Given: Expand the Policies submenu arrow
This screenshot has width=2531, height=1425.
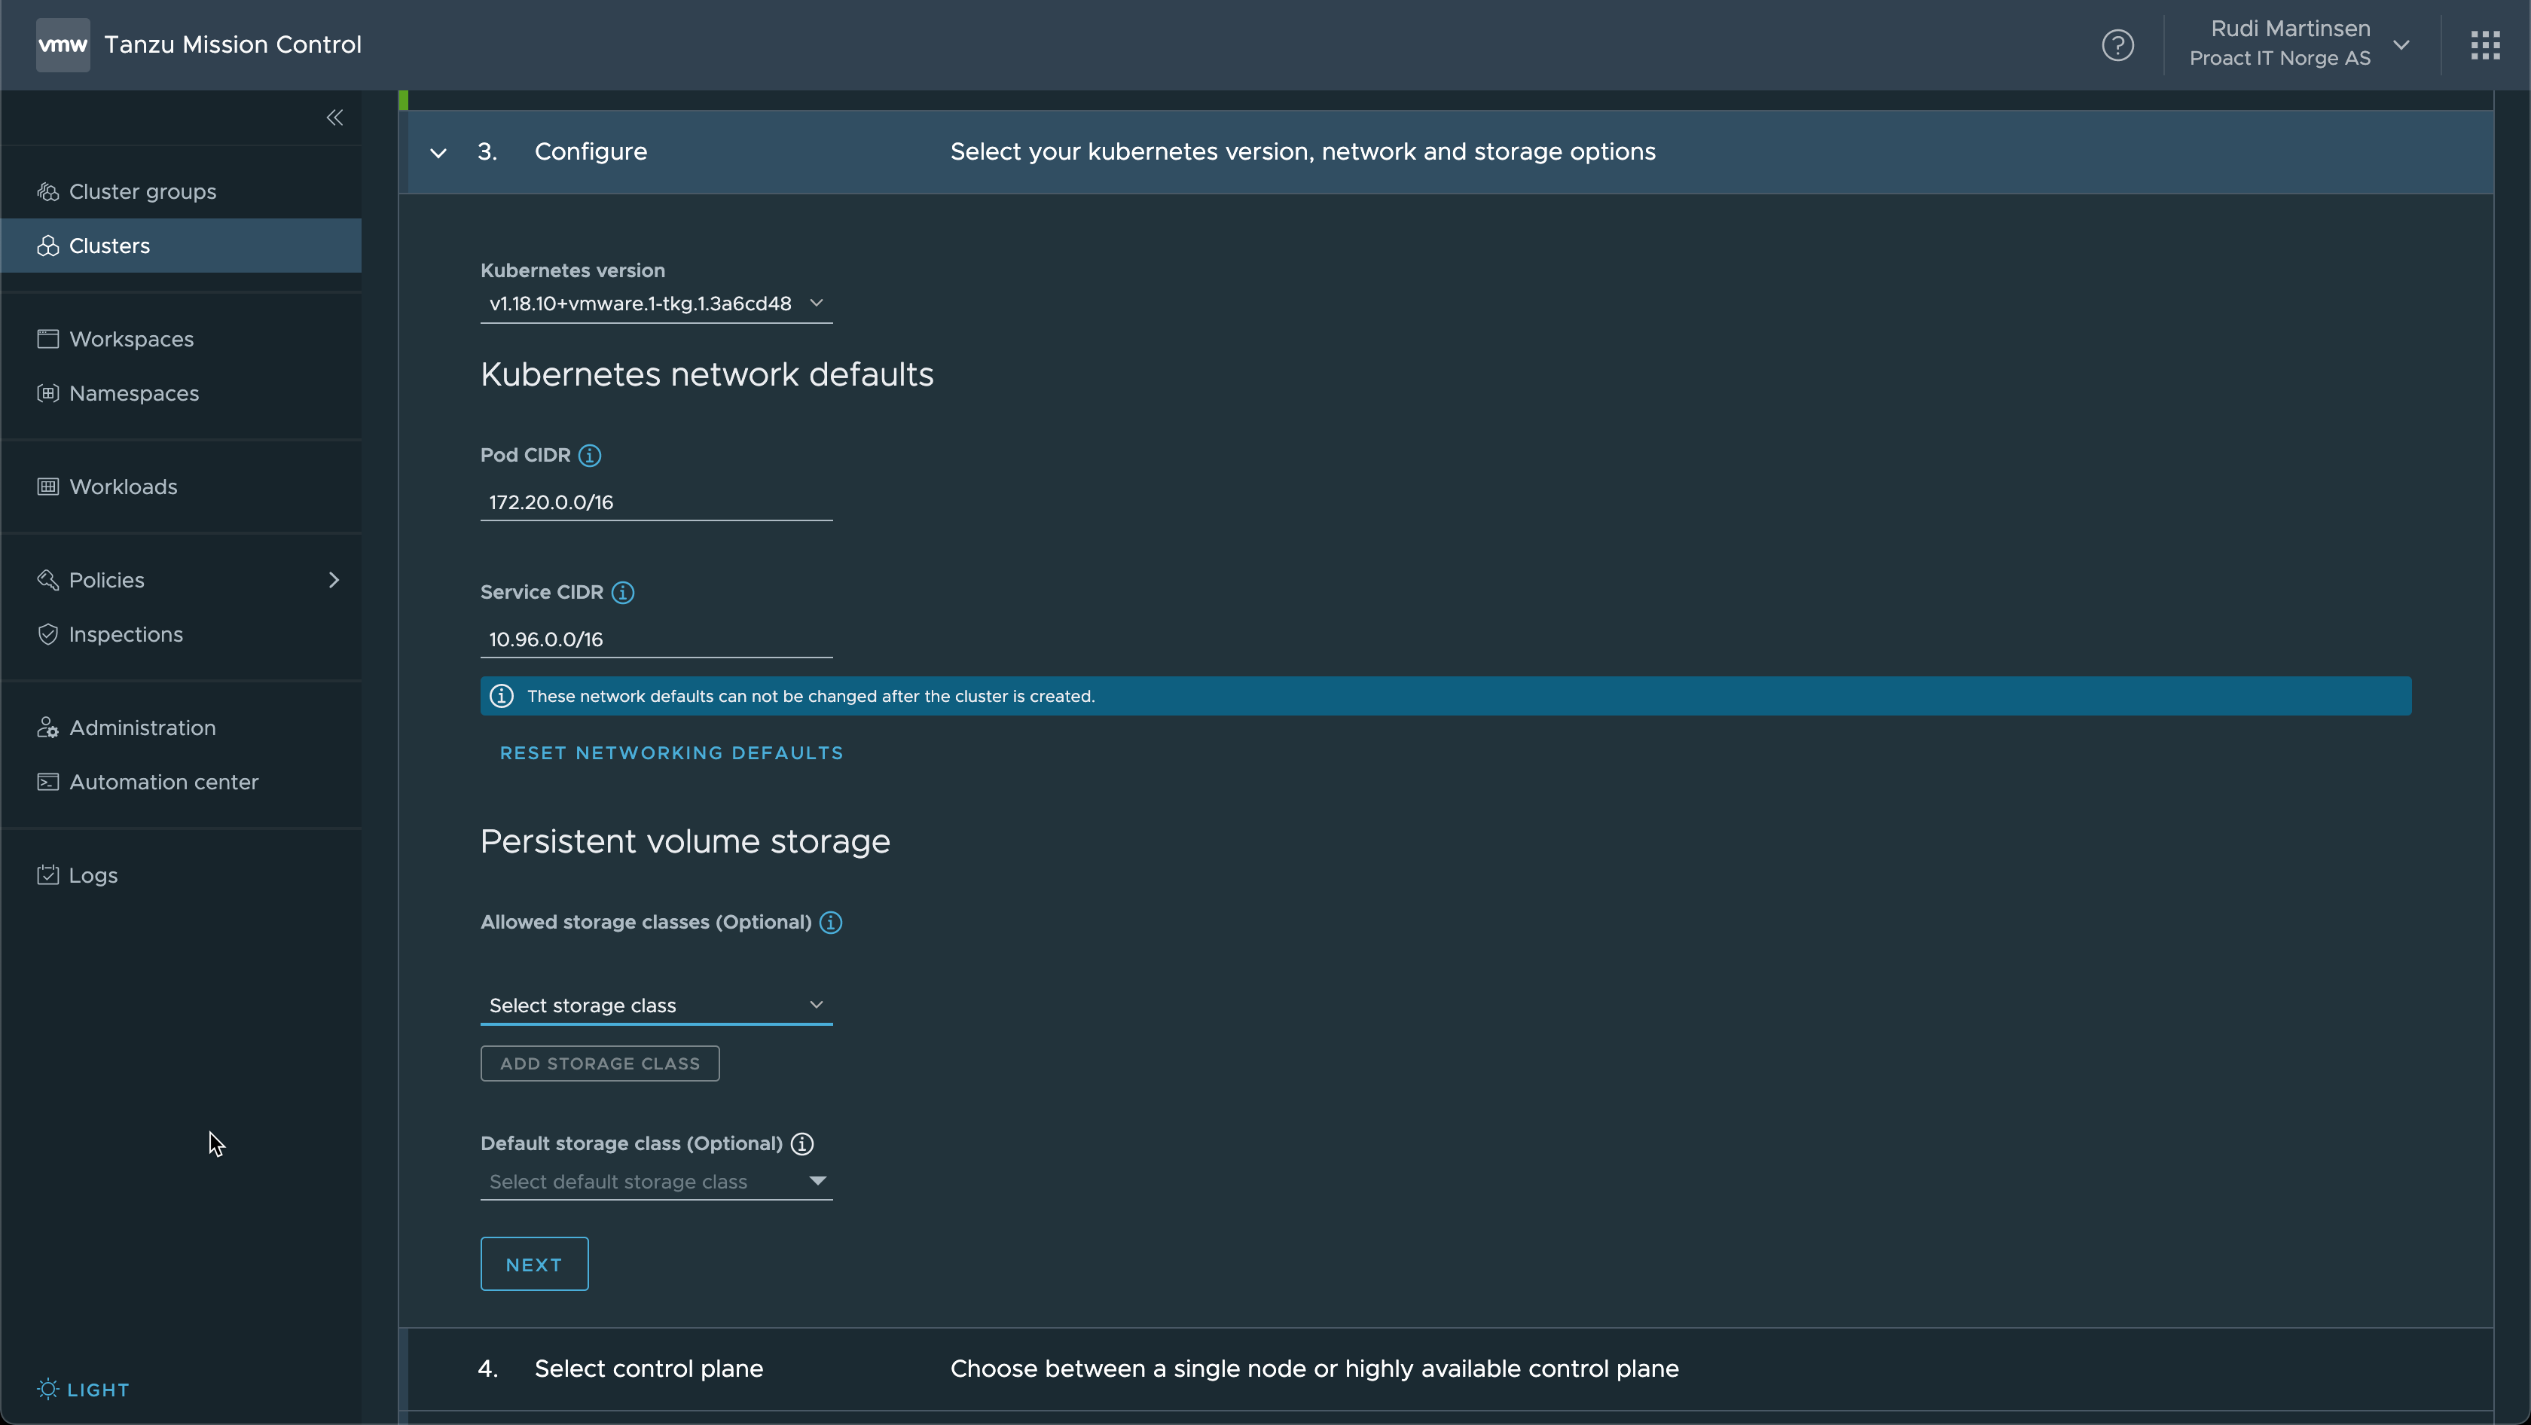Looking at the screenshot, I should tap(334, 581).
